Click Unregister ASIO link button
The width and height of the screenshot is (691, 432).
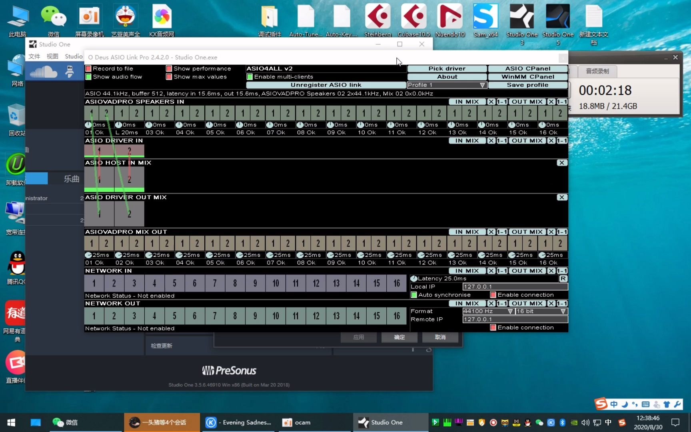(x=326, y=85)
